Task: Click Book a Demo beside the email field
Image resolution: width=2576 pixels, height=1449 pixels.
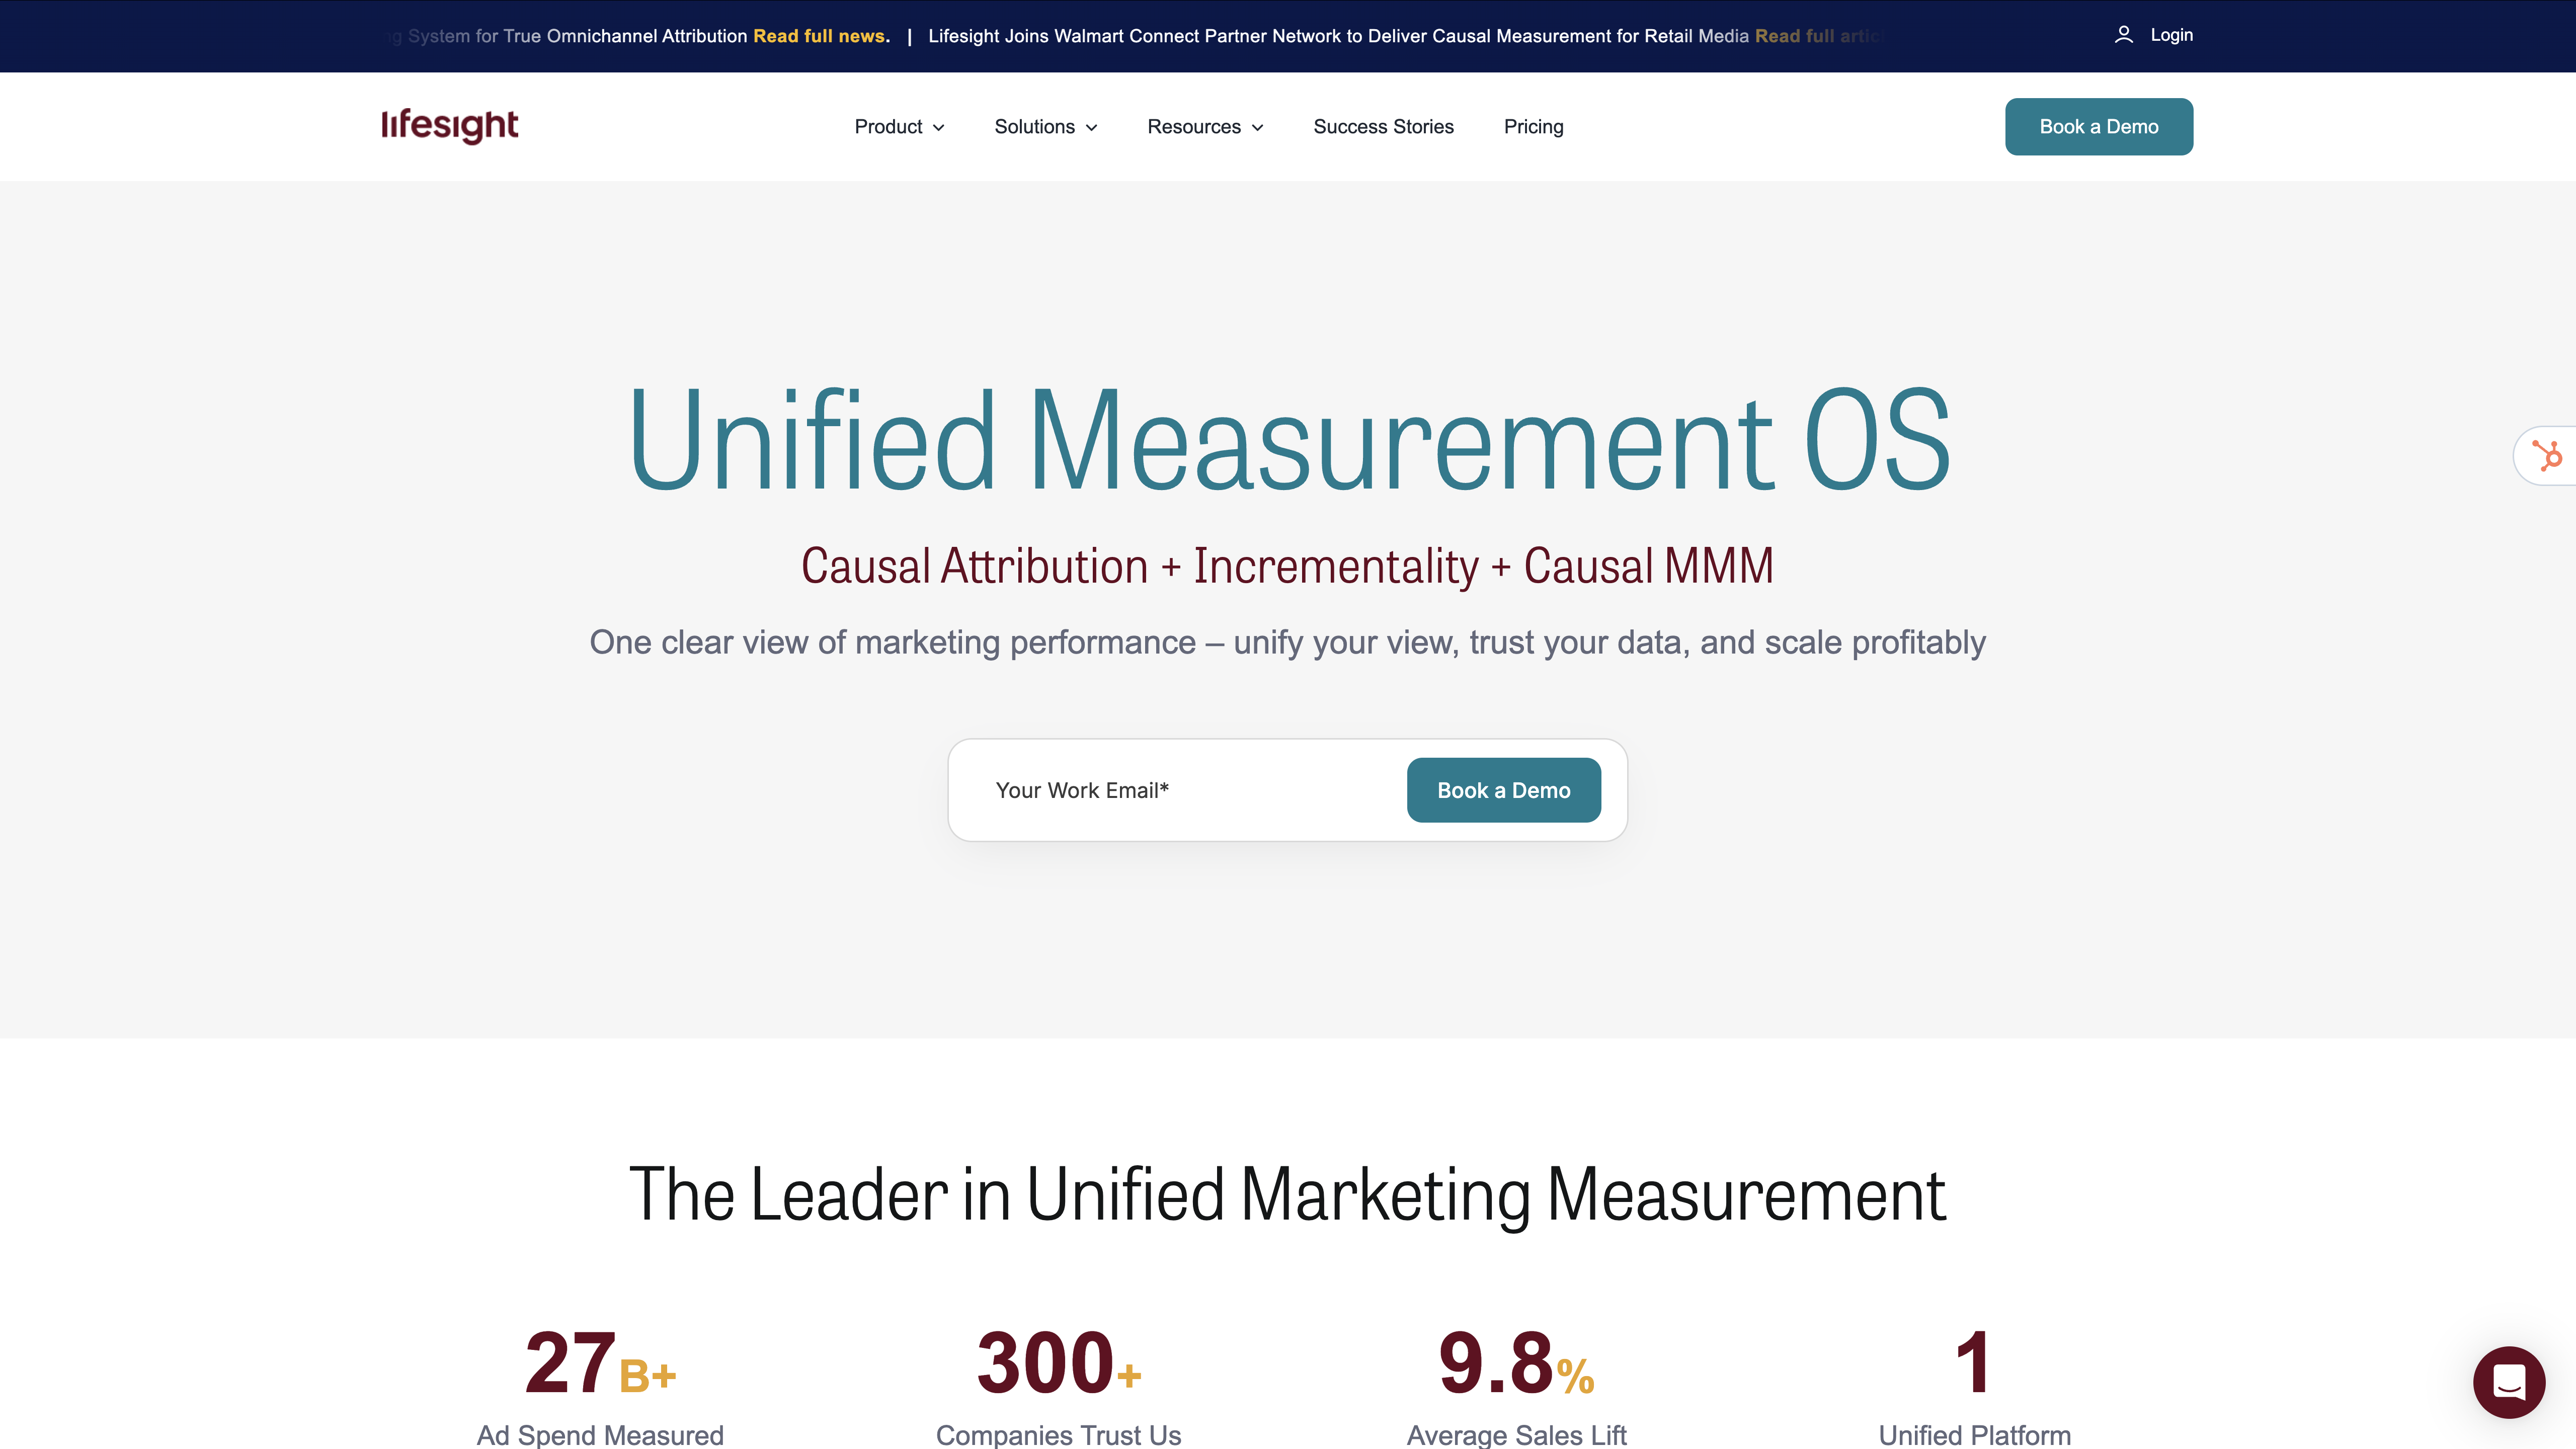Action: tap(1503, 789)
